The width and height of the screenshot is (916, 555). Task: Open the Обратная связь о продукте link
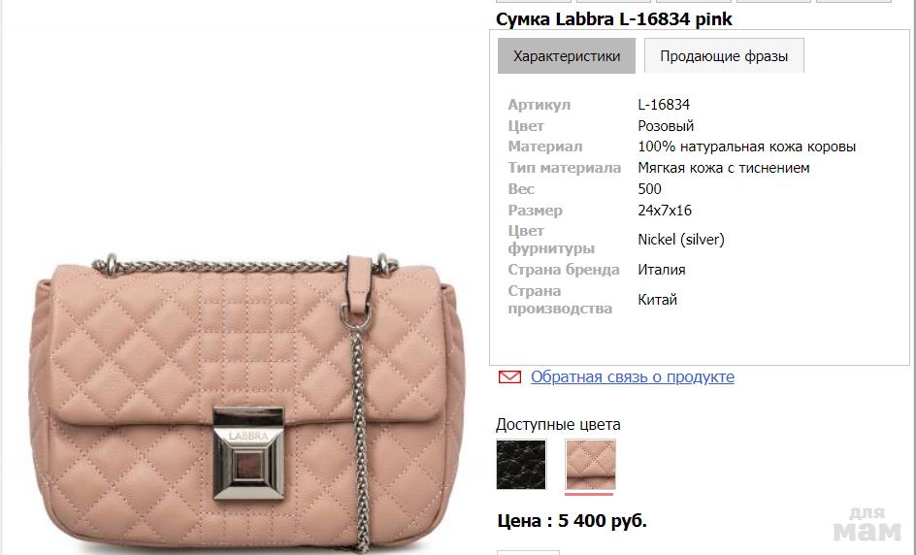pos(632,376)
